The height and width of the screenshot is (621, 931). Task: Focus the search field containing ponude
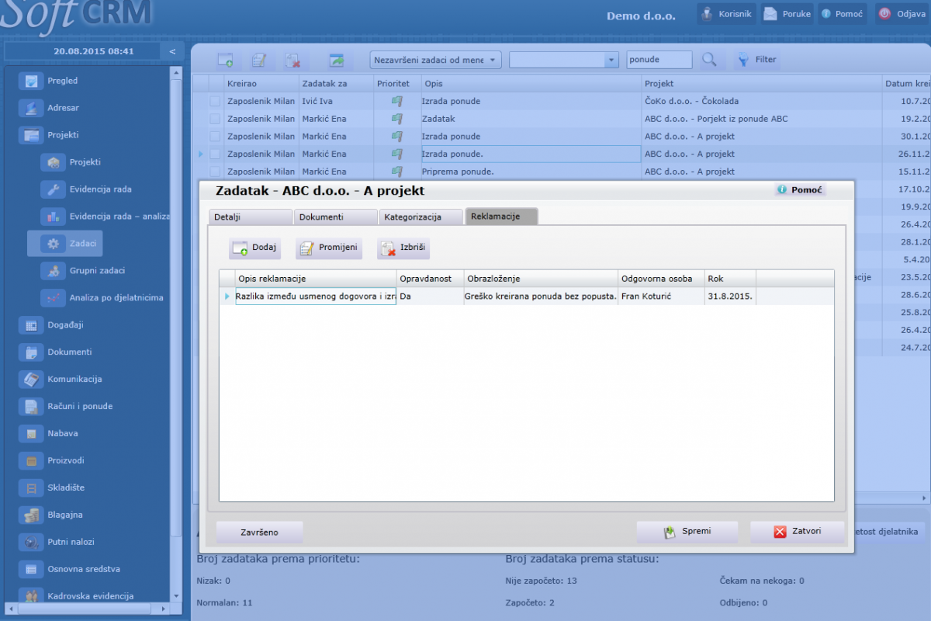[659, 60]
